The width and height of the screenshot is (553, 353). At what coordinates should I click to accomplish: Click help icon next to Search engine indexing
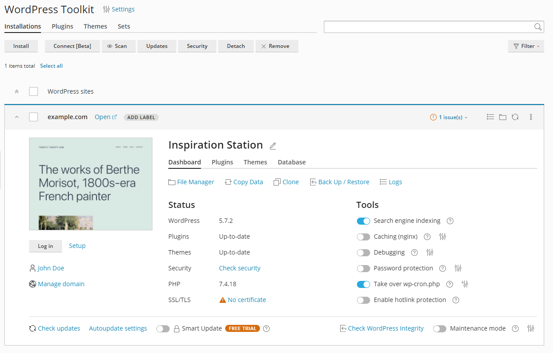(x=450, y=221)
